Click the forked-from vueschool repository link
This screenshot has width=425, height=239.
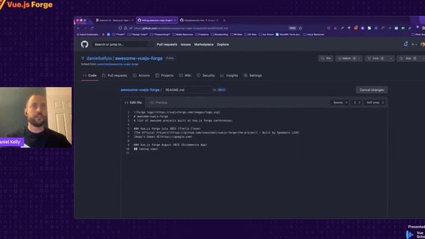coord(118,64)
